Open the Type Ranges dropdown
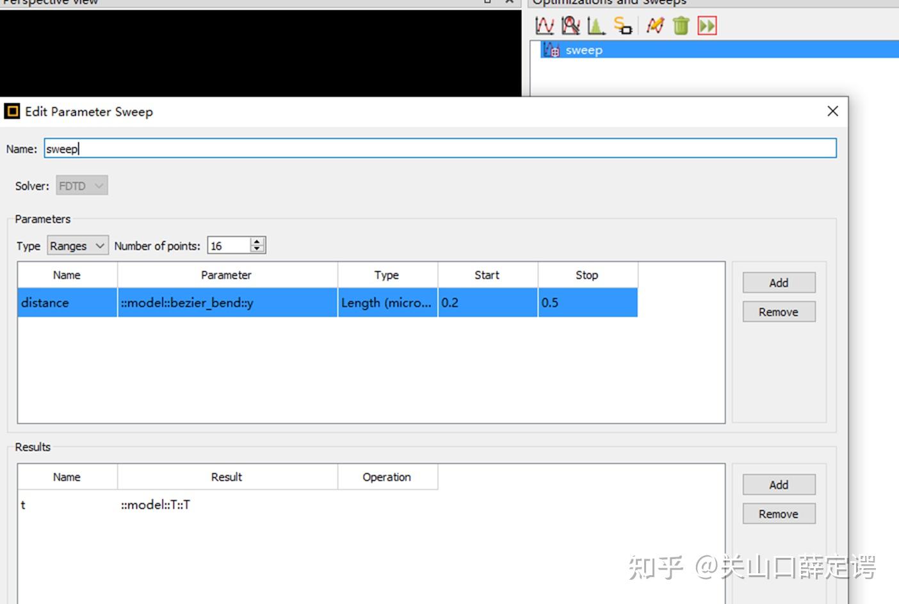This screenshot has width=899, height=604. coord(77,245)
